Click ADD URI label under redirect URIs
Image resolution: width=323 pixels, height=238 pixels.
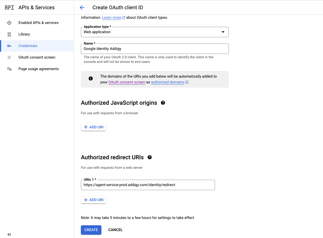pyautogui.click(x=96, y=200)
